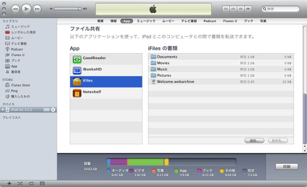Switch to grid view button

tap(241, 9)
